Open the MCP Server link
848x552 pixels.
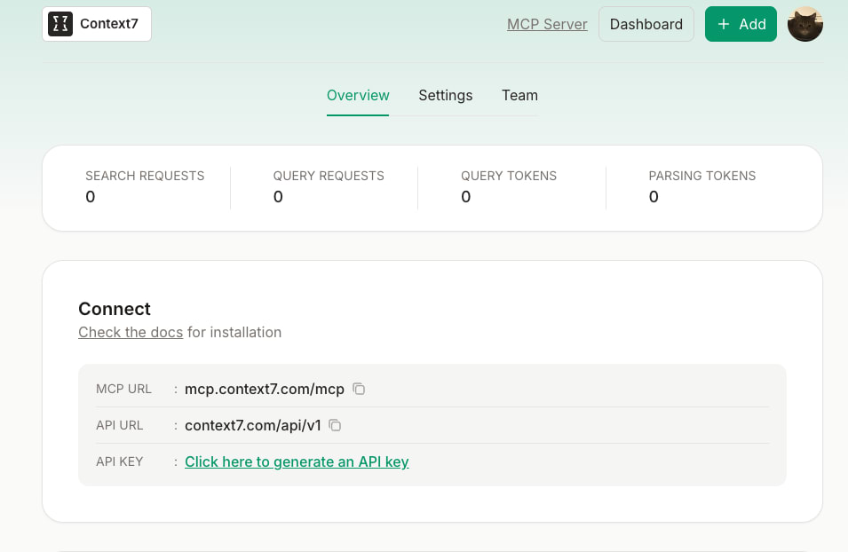coord(547,24)
